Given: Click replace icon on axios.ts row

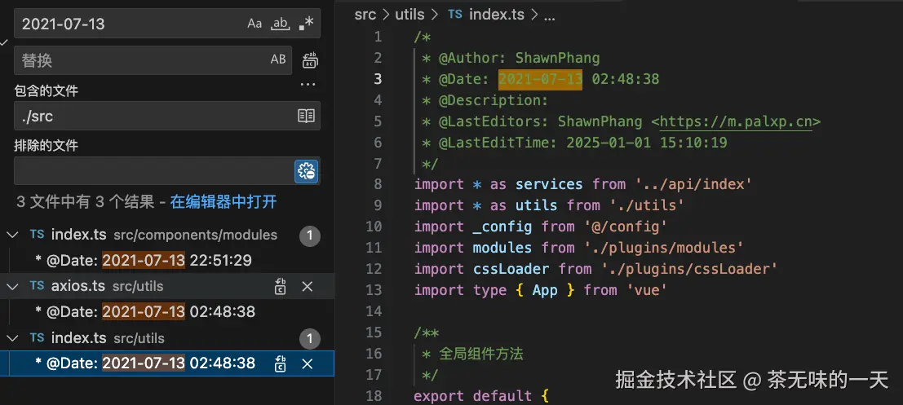Looking at the screenshot, I should 281,286.
